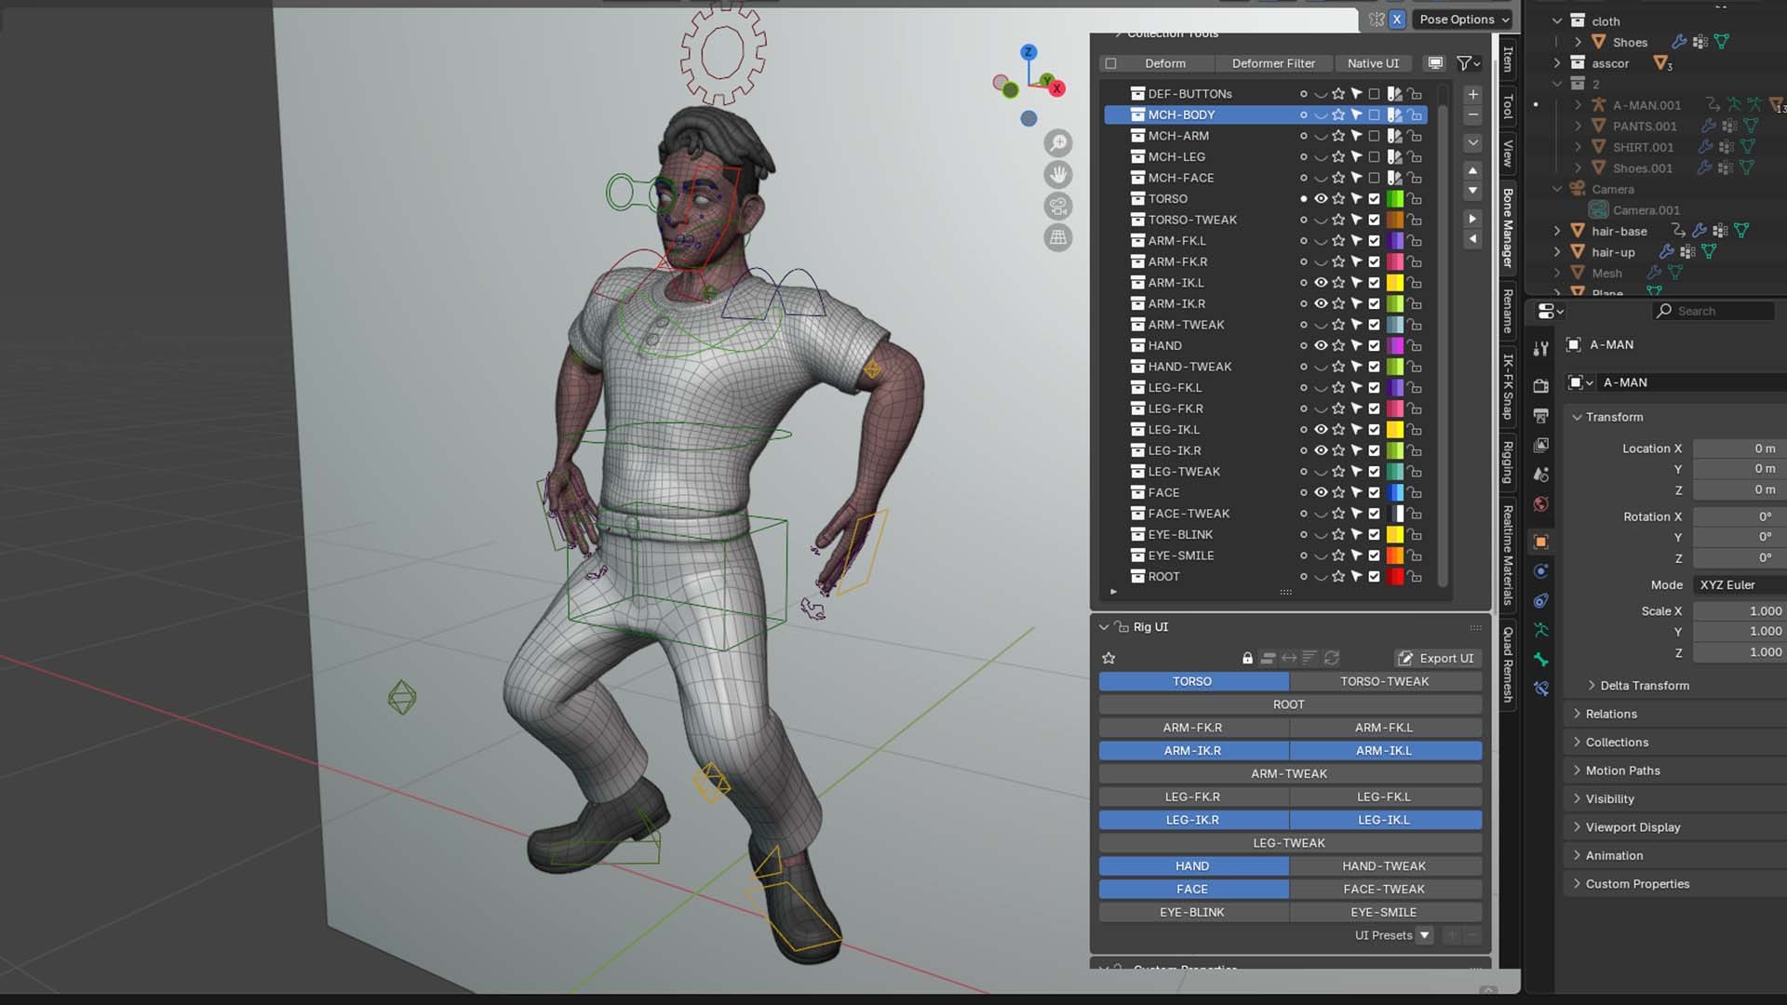Click star icon on MCH-BODY layer row
Screen dimensions: 1787x1005
[x=1338, y=114]
